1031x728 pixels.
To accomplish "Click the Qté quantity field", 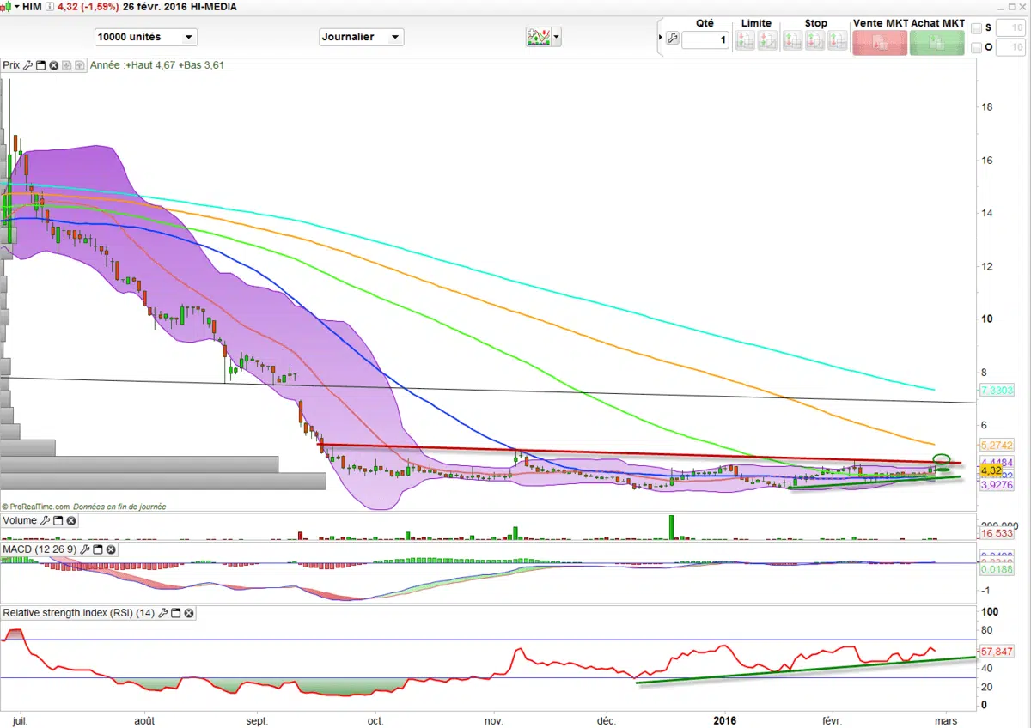I will (705, 39).
